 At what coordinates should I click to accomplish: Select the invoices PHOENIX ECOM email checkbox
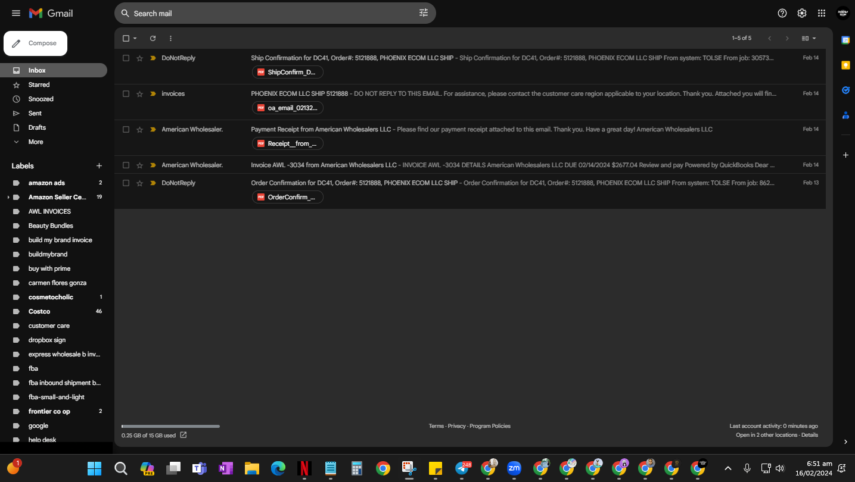click(x=126, y=94)
